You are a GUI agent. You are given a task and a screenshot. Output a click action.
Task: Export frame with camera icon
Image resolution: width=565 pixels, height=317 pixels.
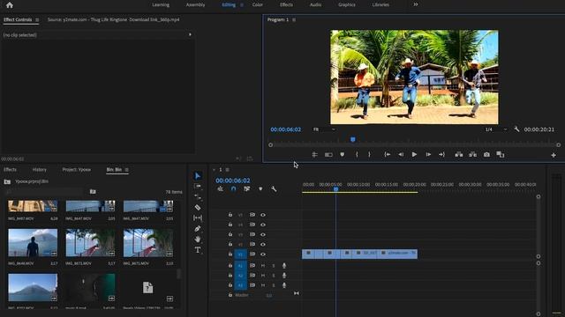[x=486, y=155]
